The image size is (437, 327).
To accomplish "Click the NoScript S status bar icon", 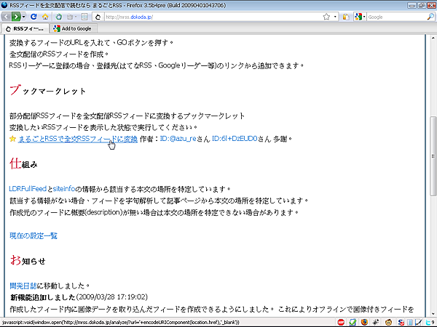I will pyautogui.click(x=401, y=322).
